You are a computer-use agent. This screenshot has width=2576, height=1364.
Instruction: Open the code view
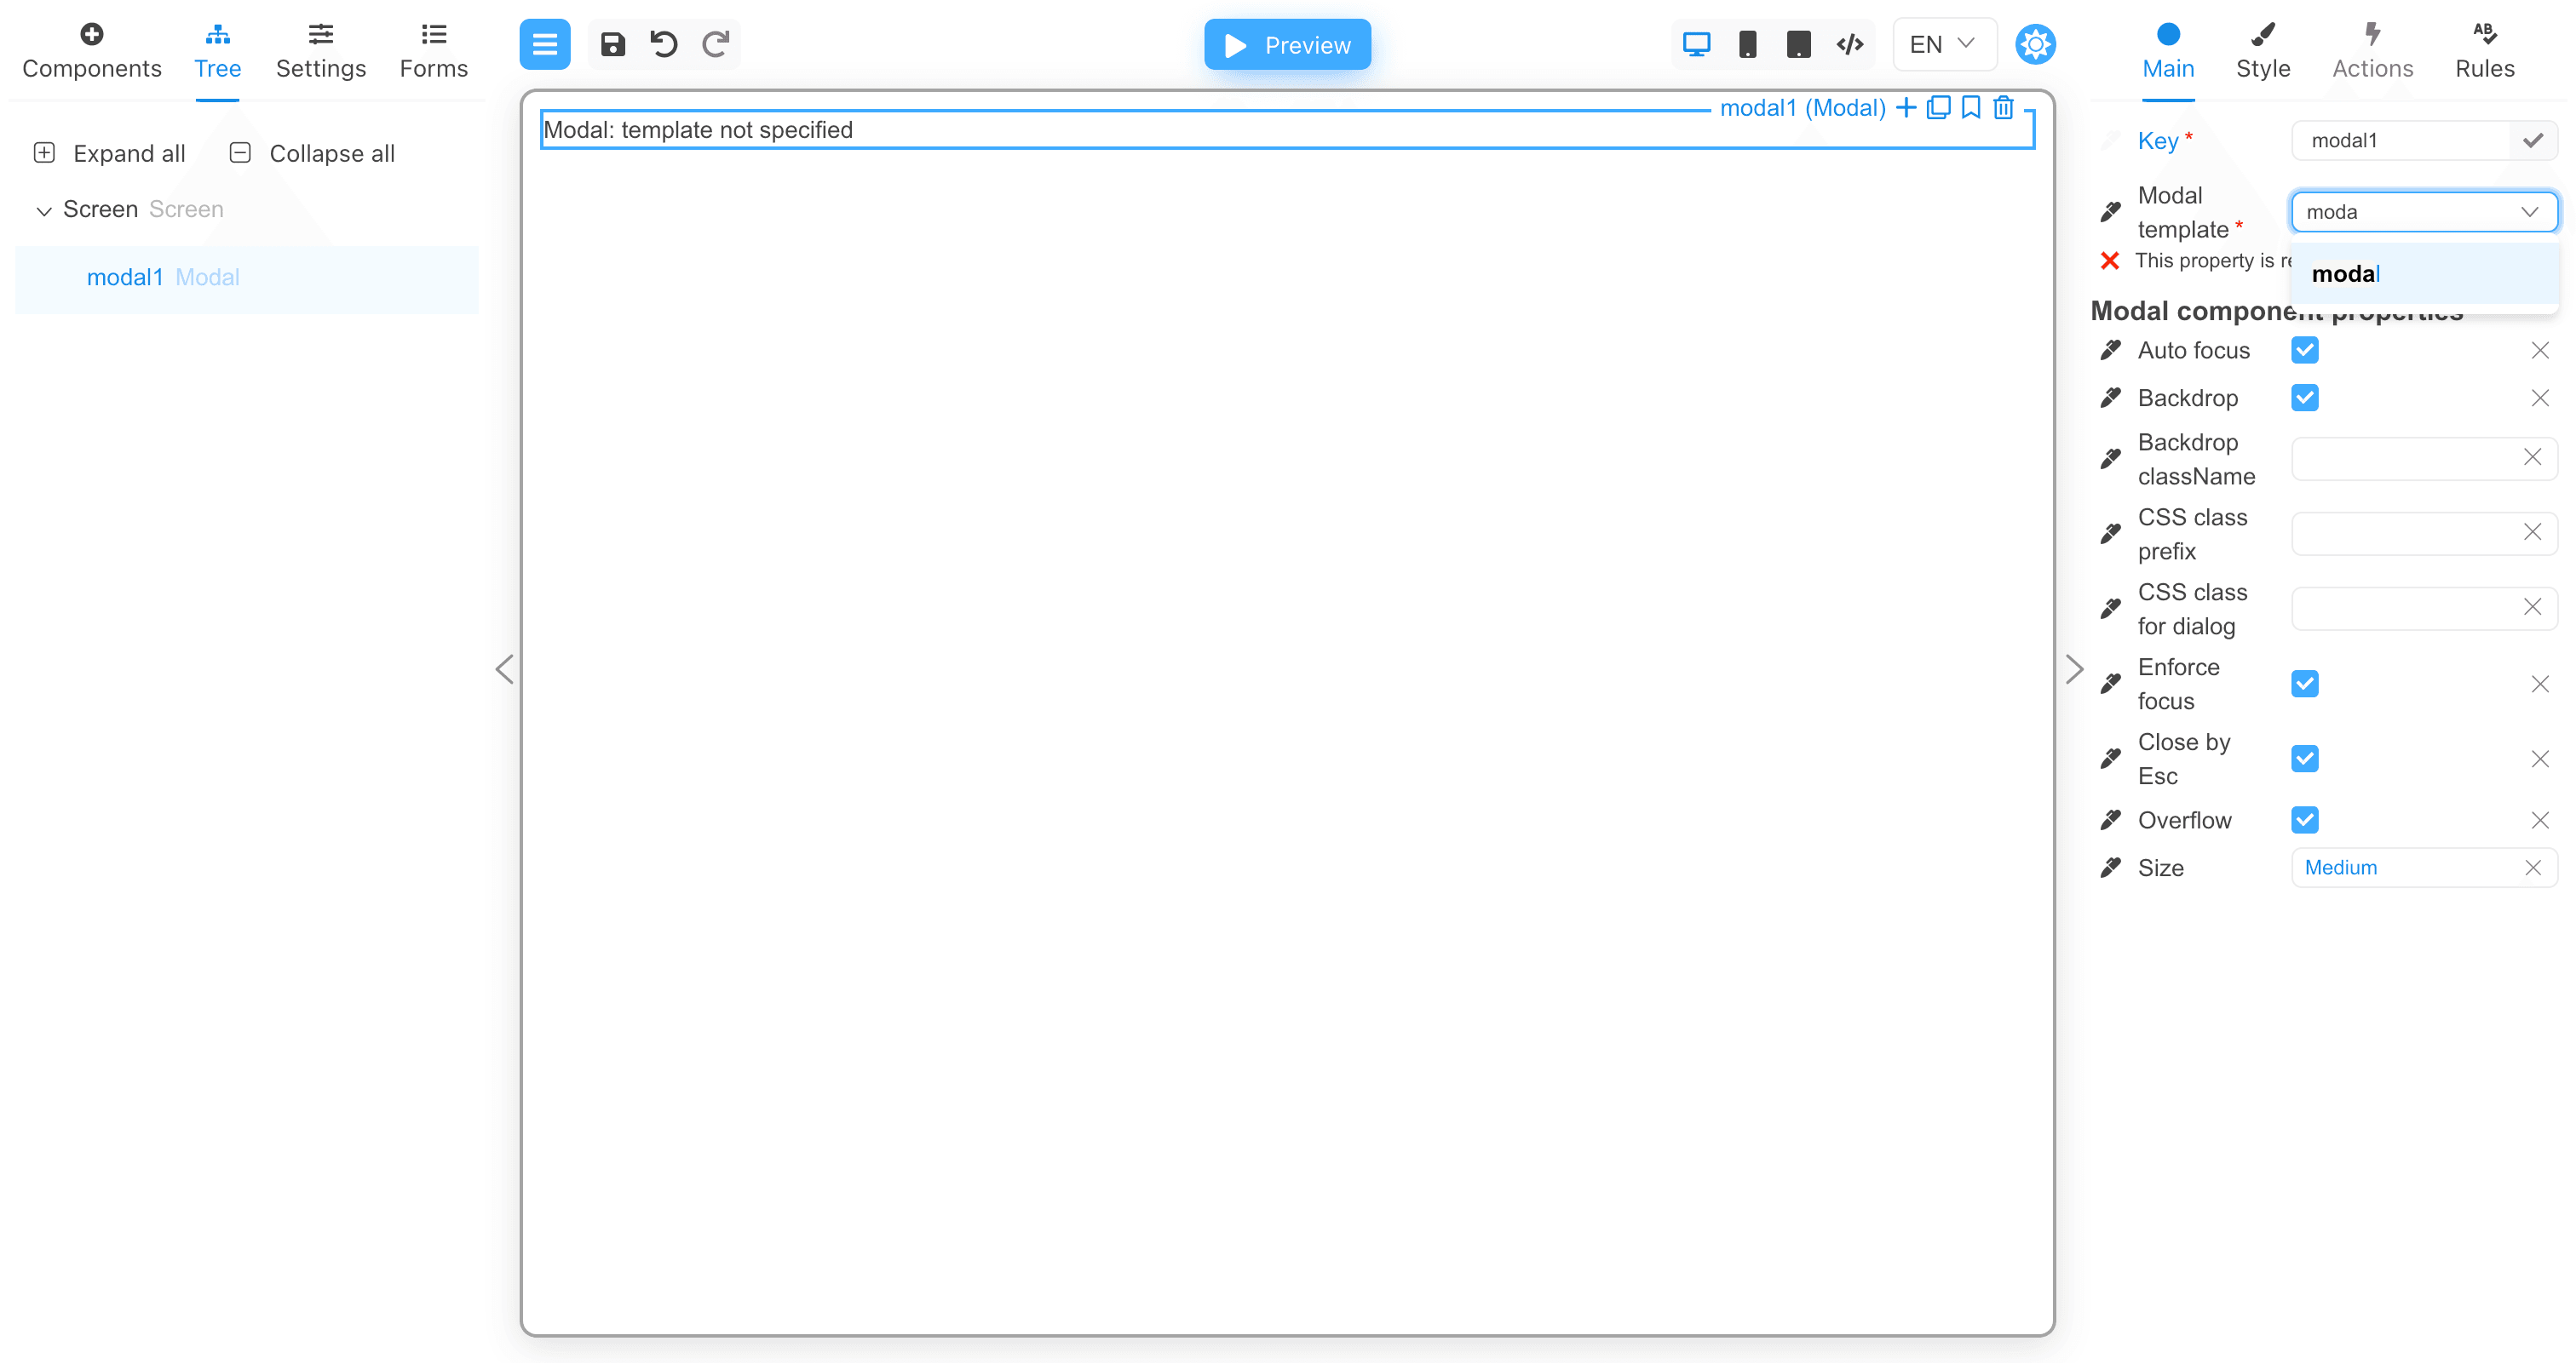[1849, 44]
